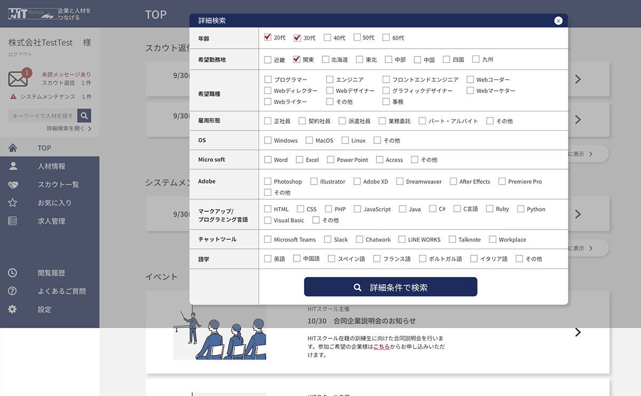Check the 40代 age checkbox

pyautogui.click(x=328, y=38)
